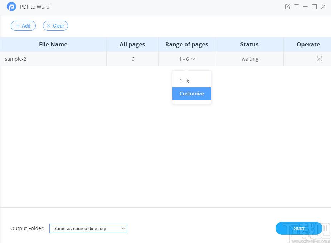Viewport: 331px width, 243px height.
Task: Open the feedback edit icon in title bar
Action: coord(287,6)
